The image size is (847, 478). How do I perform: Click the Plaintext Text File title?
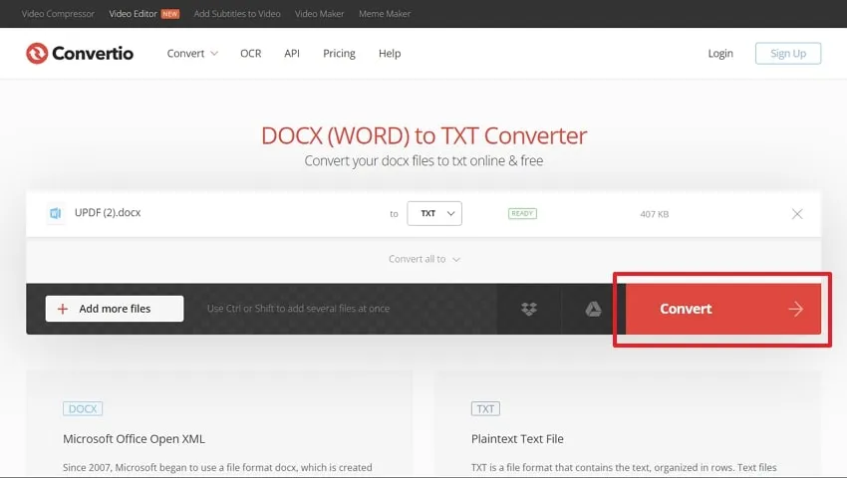point(517,439)
